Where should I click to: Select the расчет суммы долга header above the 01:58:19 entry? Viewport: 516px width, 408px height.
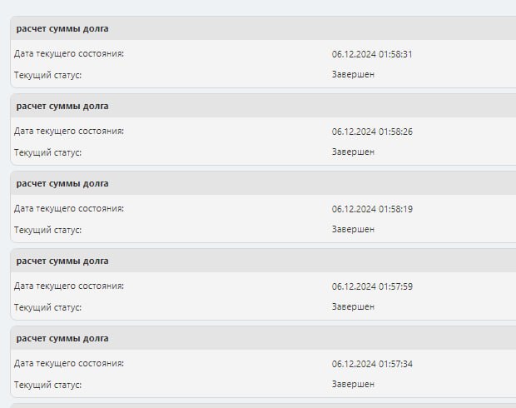click(62, 184)
